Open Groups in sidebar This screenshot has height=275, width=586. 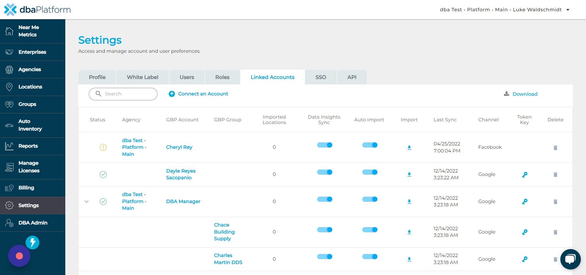coord(32,104)
